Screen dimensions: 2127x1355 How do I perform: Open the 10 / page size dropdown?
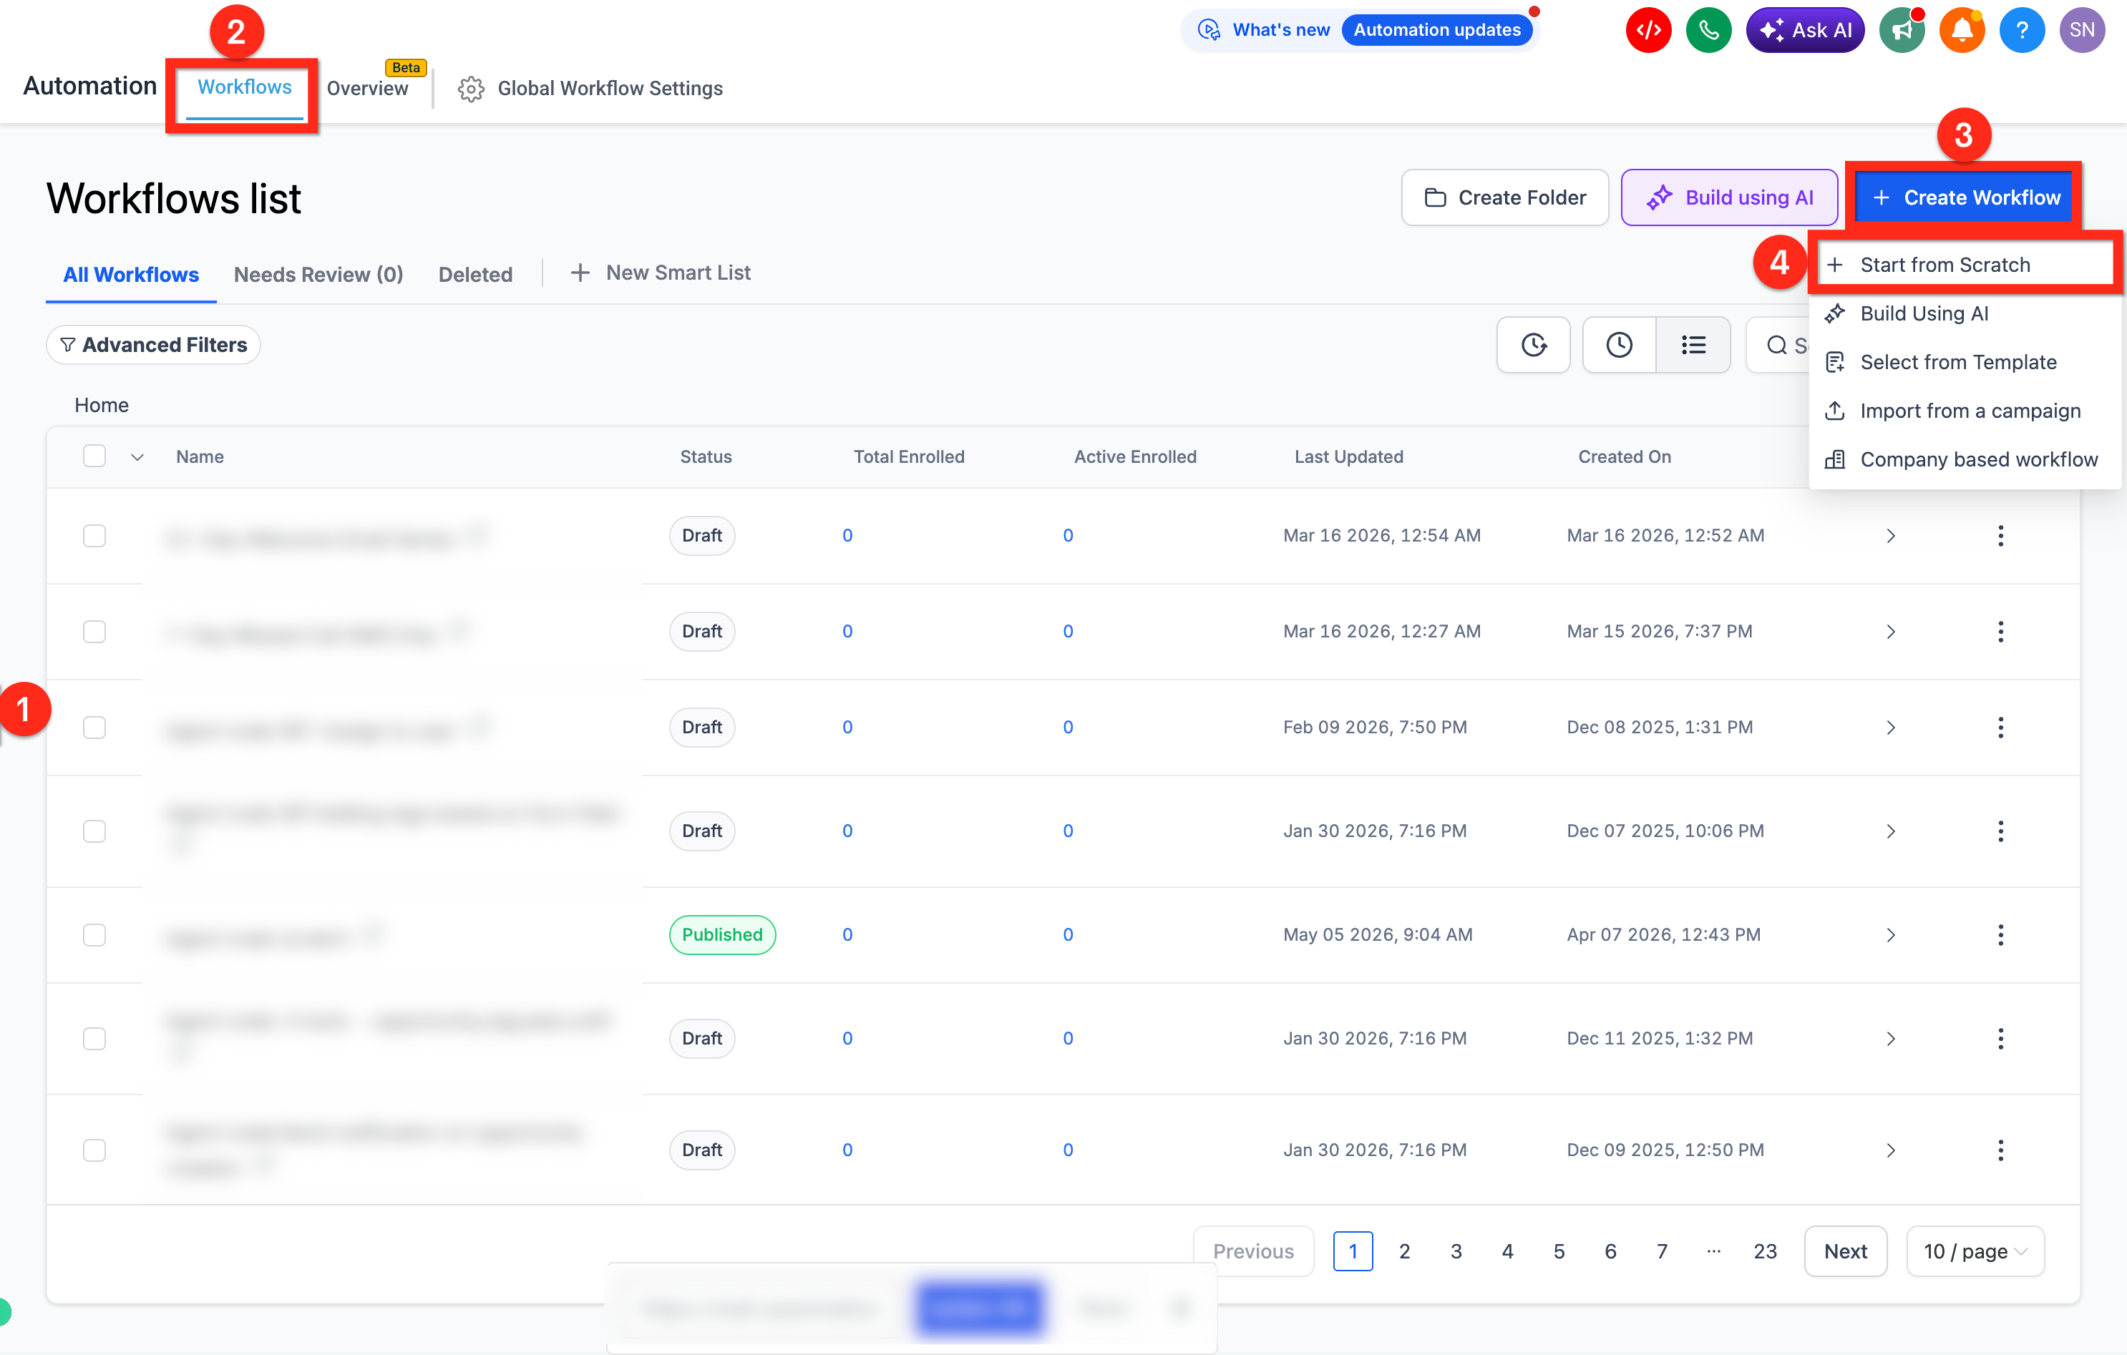(1975, 1252)
